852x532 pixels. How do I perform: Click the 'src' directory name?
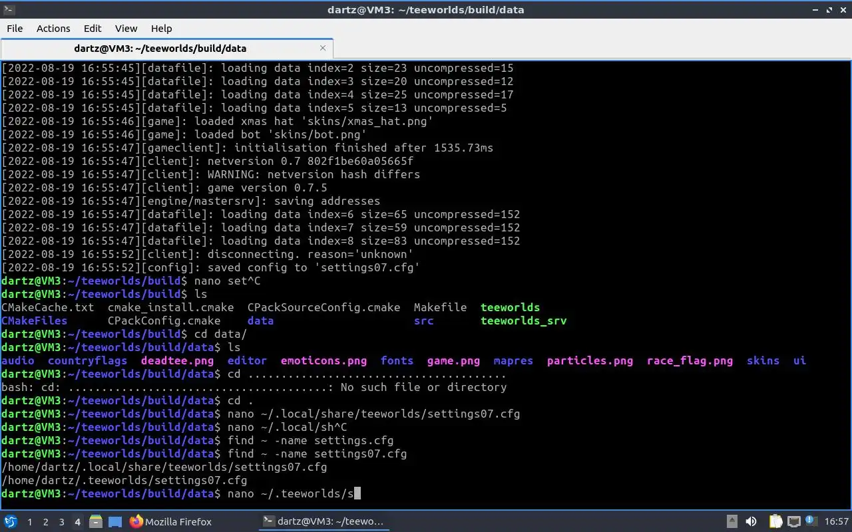pyautogui.click(x=423, y=321)
